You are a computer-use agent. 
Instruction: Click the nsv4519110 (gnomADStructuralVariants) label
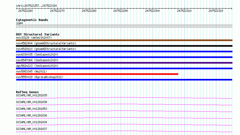[x=46, y=49]
